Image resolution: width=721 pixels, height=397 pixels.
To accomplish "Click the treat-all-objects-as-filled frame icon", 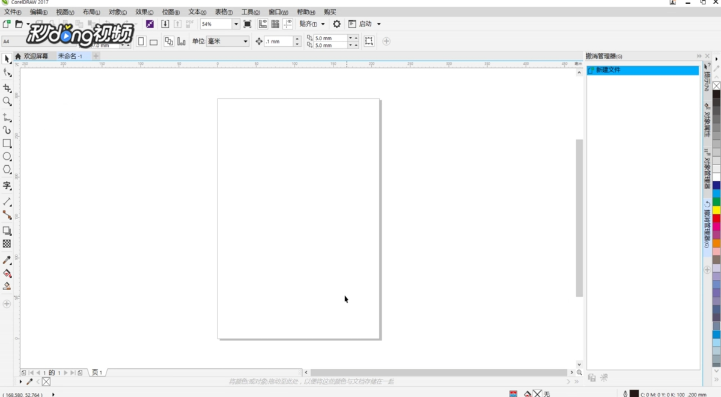I will point(369,41).
